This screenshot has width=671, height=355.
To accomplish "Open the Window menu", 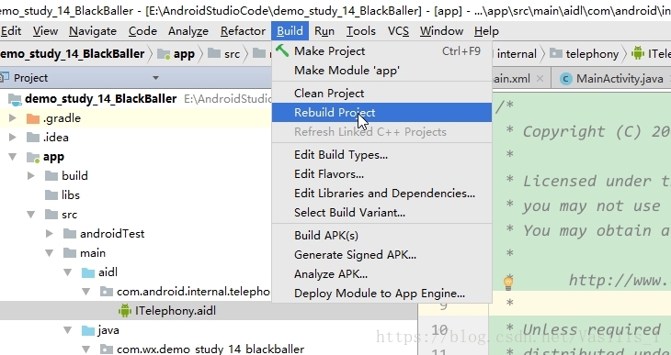I will point(441,31).
